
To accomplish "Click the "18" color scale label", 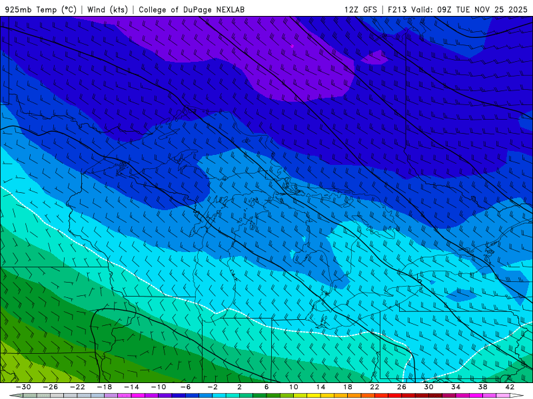I will tap(348, 387).
